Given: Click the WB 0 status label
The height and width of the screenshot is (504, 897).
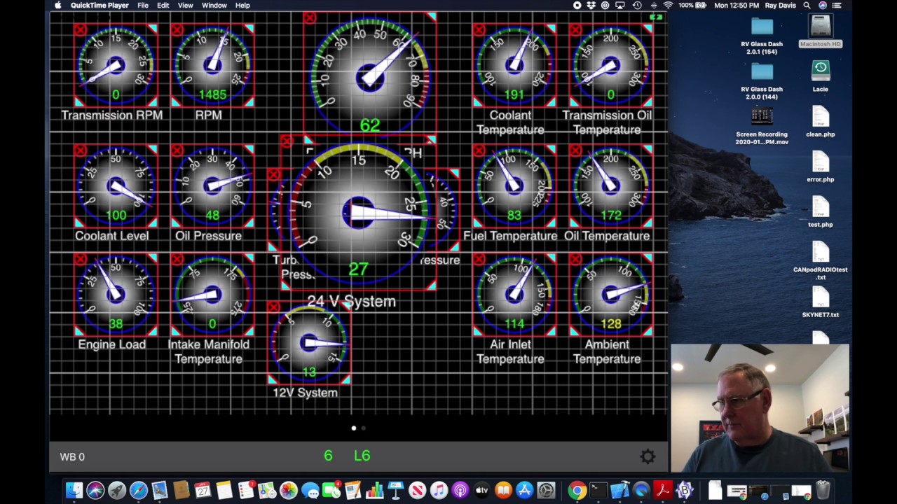Looking at the screenshot, I should click(x=72, y=456).
